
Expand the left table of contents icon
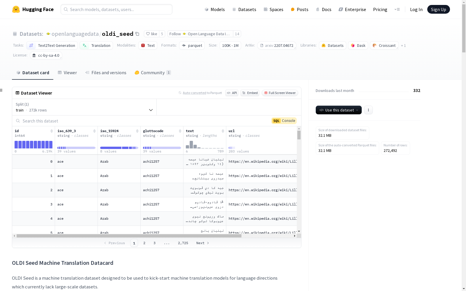point(1,90)
